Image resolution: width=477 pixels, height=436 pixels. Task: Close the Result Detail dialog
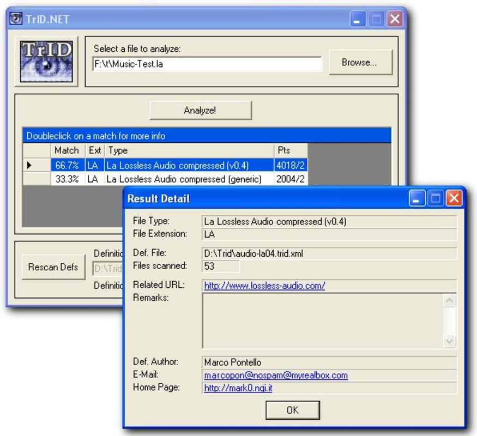point(454,198)
